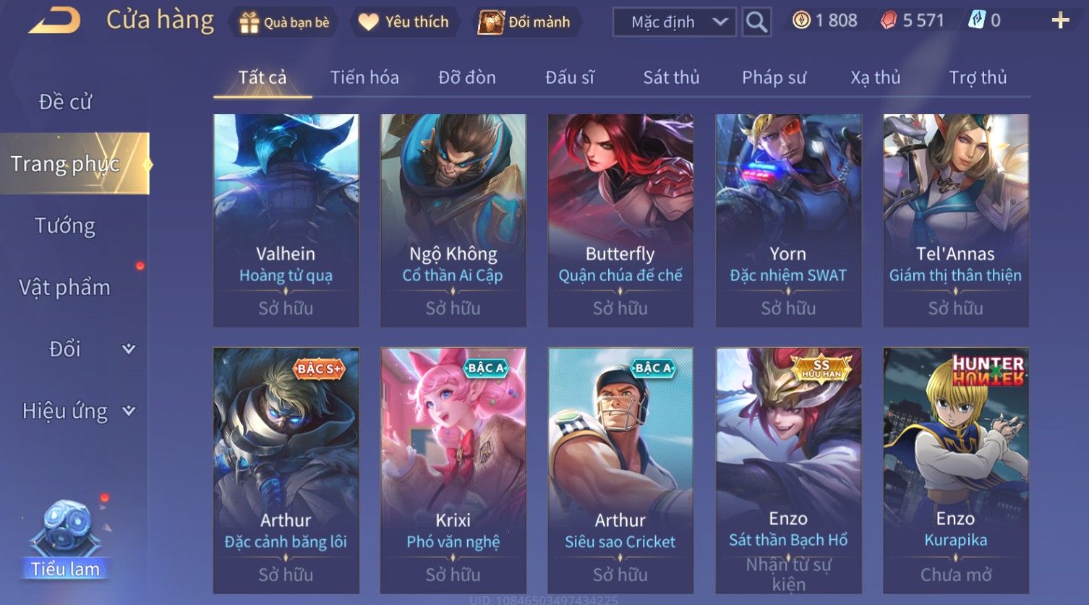Open Đổi mảnh fragment exchange
The image size is (1089, 605).
click(491, 22)
